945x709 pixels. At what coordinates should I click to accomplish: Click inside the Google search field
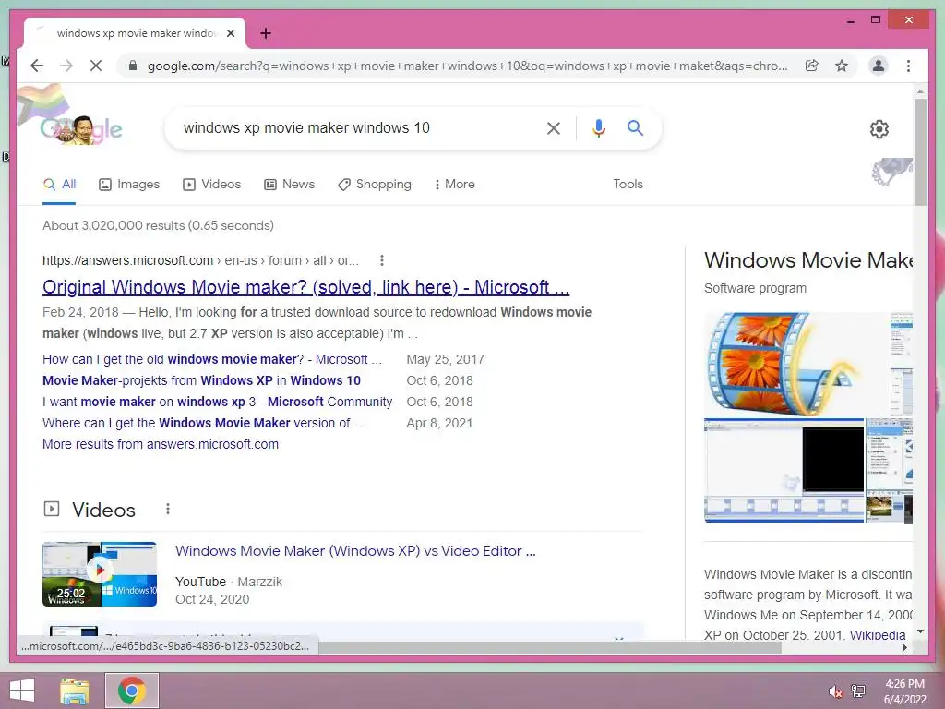362,127
